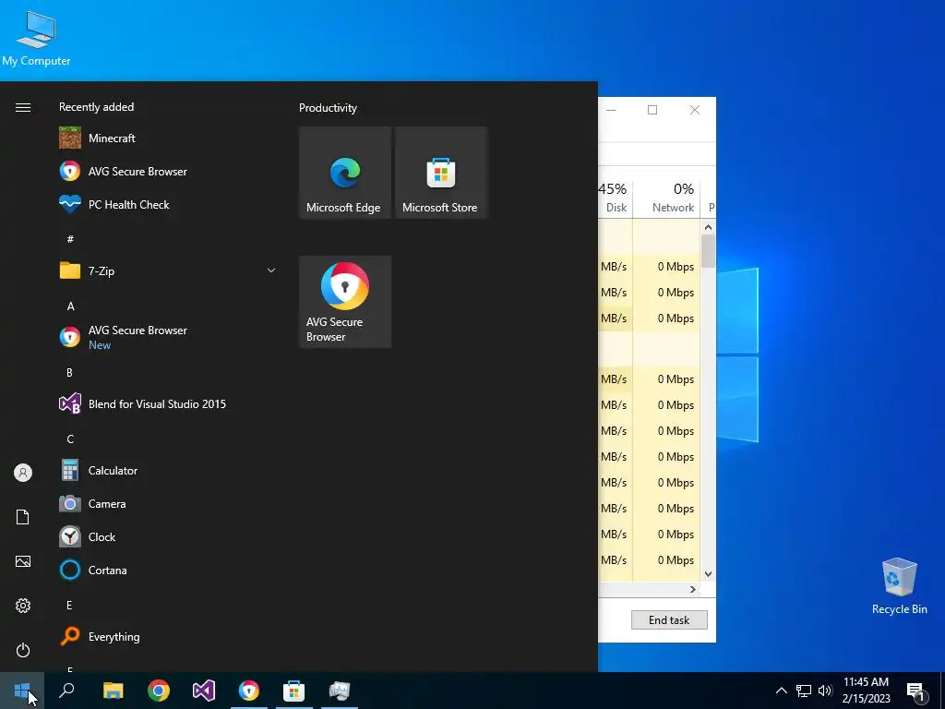
Task: Open File Explorer on taskbar
Action: (x=113, y=691)
